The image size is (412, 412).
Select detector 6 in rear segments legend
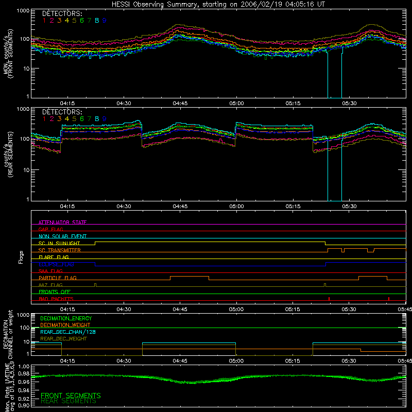point(82,119)
